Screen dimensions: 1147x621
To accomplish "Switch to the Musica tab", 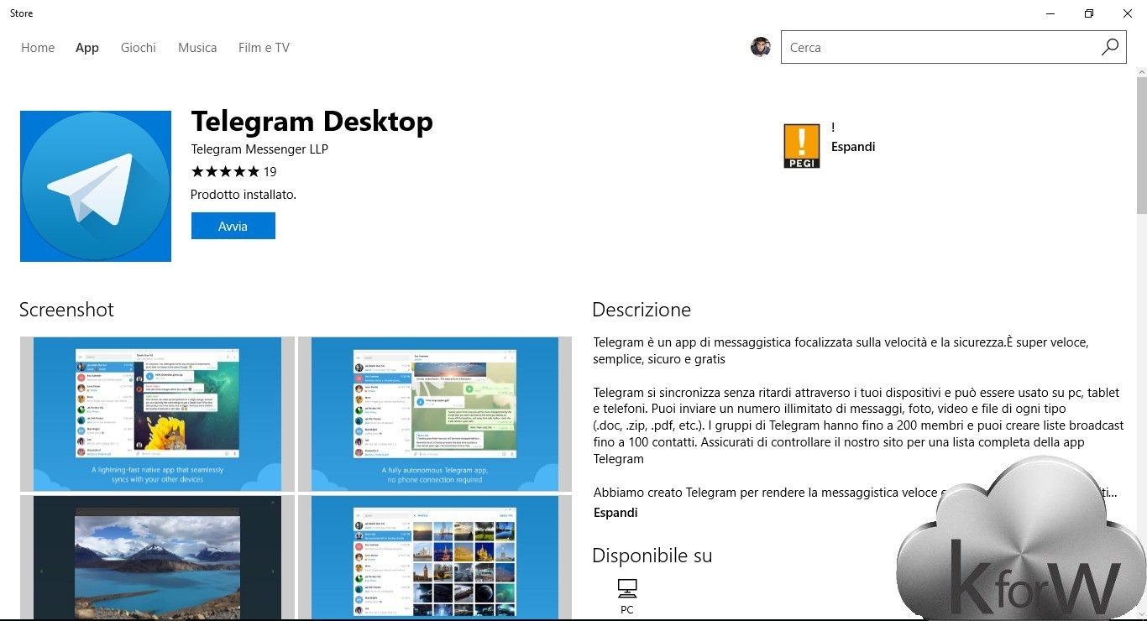I will pos(197,48).
